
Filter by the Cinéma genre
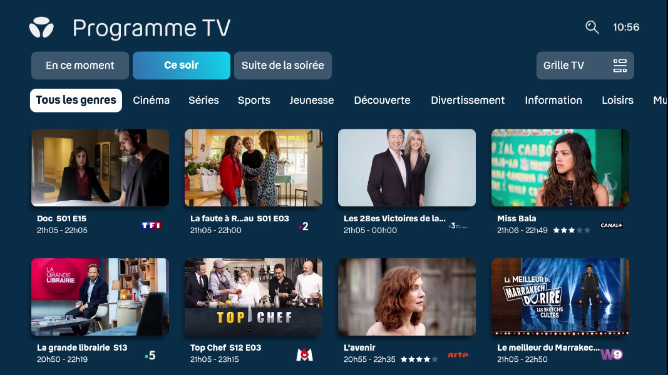click(152, 101)
